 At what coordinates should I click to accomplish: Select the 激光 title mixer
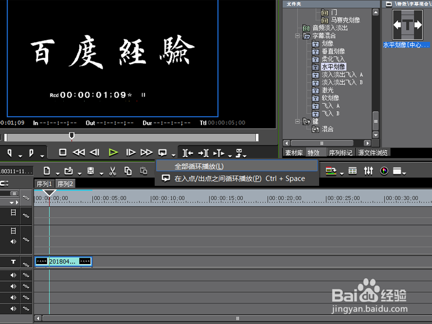click(x=328, y=90)
